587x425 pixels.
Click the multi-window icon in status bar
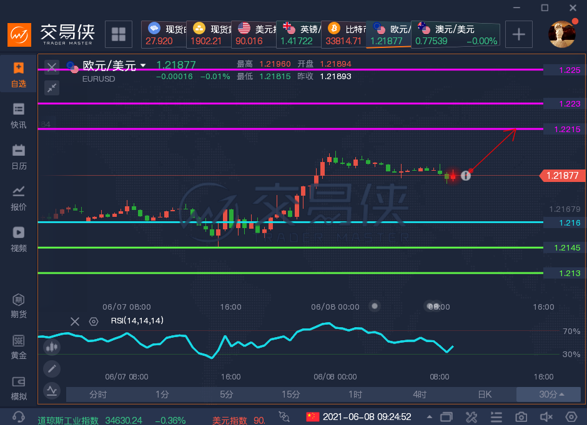click(x=446, y=417)
